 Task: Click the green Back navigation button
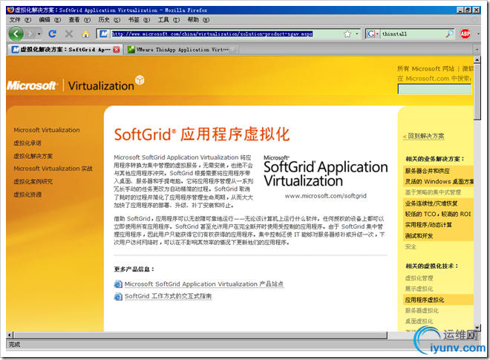[x=16, y=33]
